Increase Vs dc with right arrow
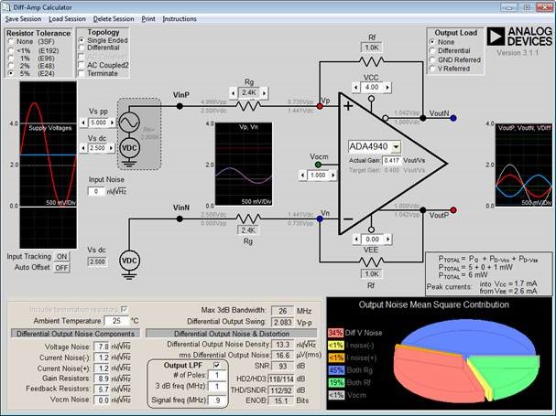Screen dimensions: 556x416 click(x=112, y=147)
